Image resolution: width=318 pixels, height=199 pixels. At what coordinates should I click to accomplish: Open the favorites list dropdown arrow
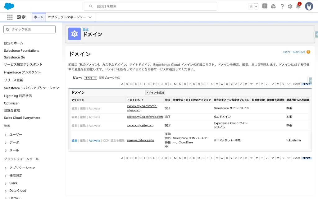pyautogui.click(x=256, y=6)
